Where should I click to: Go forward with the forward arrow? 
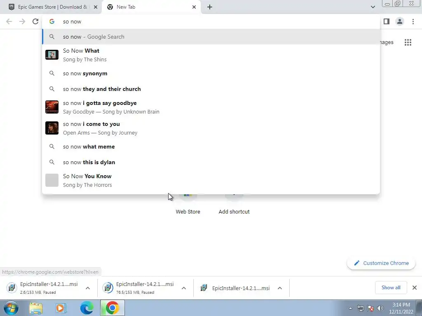pos(22,21)
